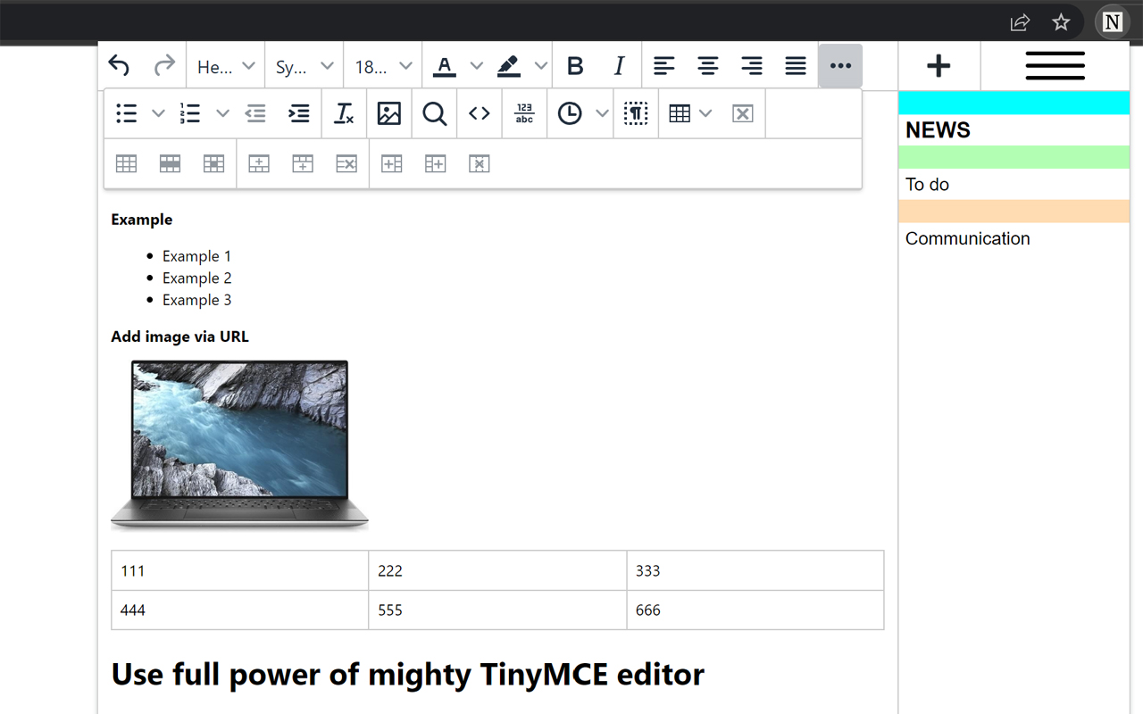Expand the highlight color options arrow
This screenshot has width=1143, height=714.
click(540, 66)
